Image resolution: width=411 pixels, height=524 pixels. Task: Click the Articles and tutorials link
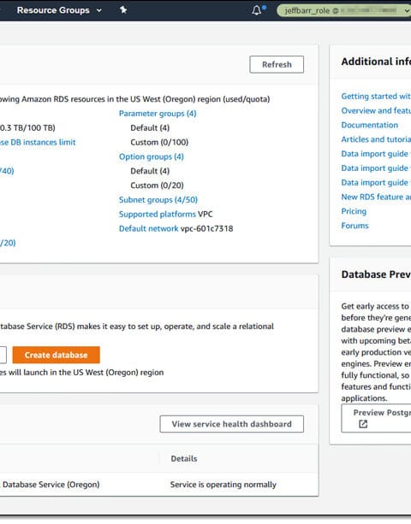click(x=376, y=139)
